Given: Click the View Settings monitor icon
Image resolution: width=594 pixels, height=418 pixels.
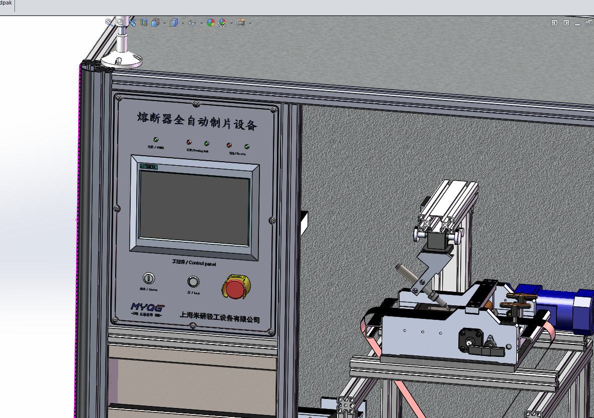Looking at the screenshot, I should [x=241, y=23].
